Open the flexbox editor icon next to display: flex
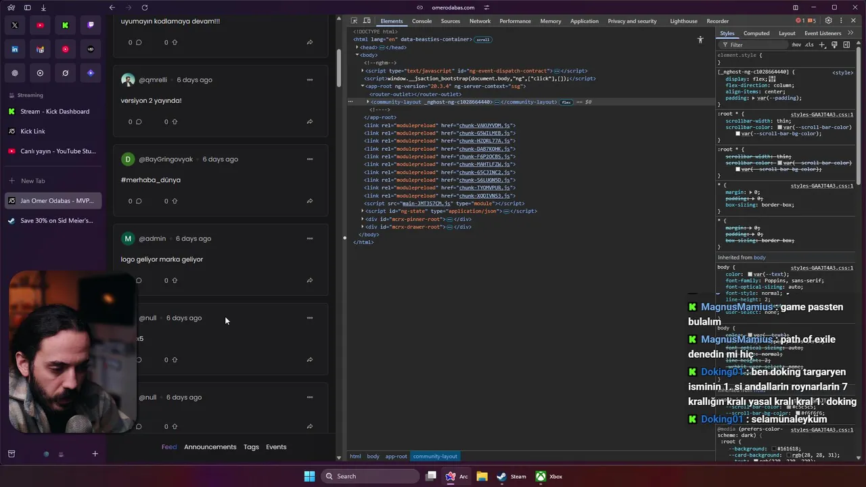Image resolution: width=866 pixels, height=487 pixels. pyautogui.click(x=772, y=79)
